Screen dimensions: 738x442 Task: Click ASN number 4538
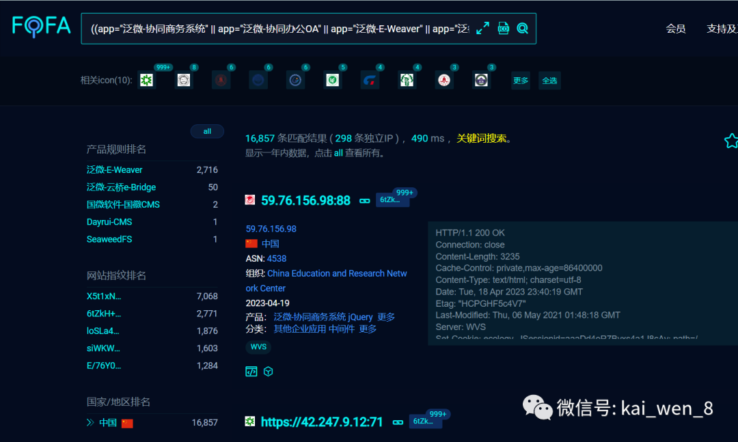[x=277, y=258]
